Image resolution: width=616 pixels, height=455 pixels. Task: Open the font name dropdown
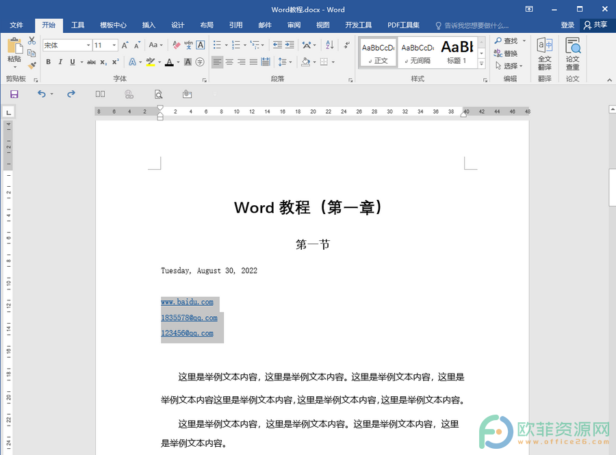pyautogui.click(x=88, y=46)
